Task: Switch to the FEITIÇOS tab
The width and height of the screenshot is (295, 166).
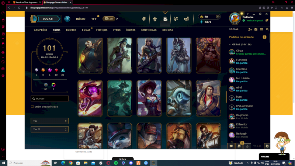Action: pyautogui.click(x=102, y=30)
